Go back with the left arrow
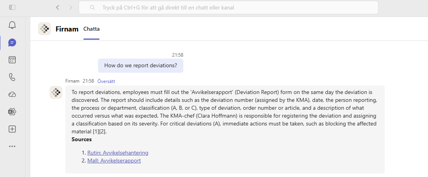This screenshot has width=428, height=177. 57,7
